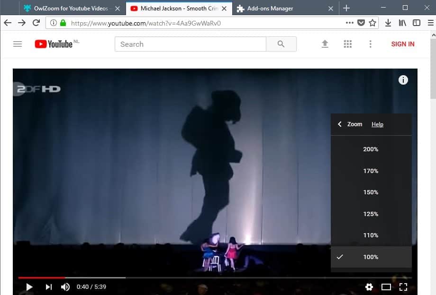
Task: Open Firefox downloads icon
Action: tap(388, 22)
